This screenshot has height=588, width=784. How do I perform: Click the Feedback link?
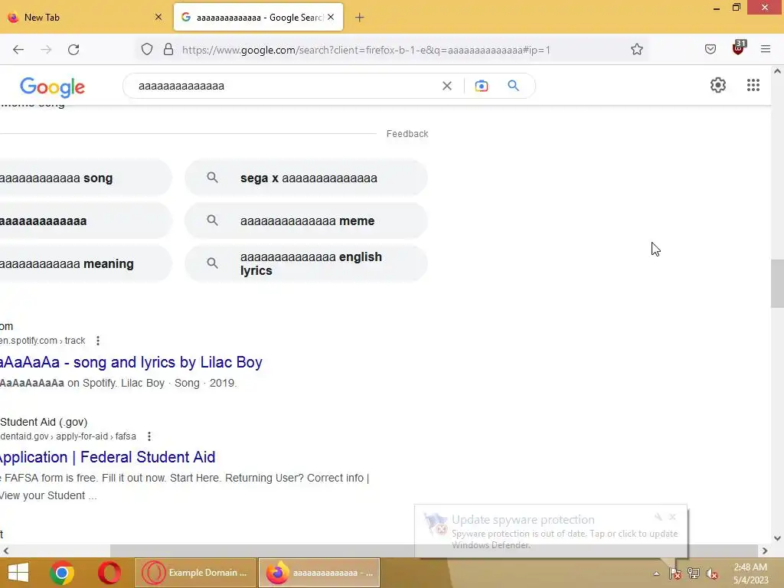[x=407, y=133]
